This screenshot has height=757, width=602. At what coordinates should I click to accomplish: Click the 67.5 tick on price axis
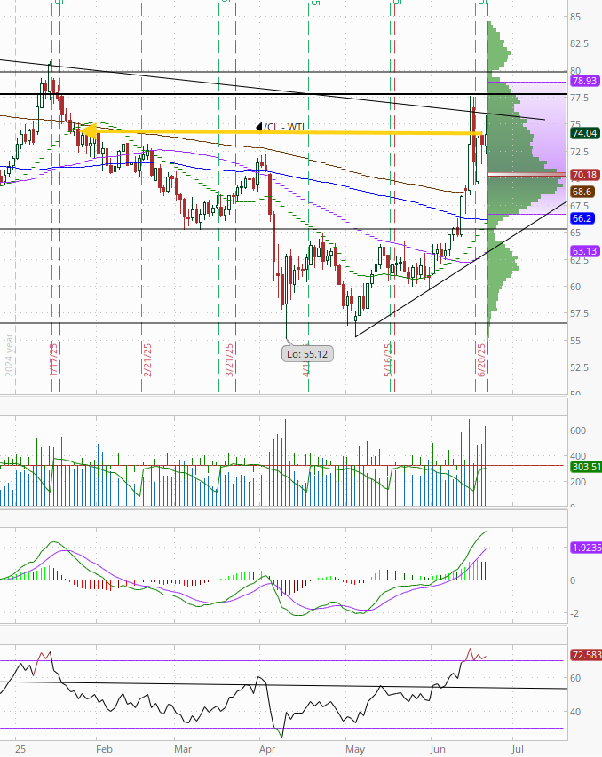click(579, 206)
